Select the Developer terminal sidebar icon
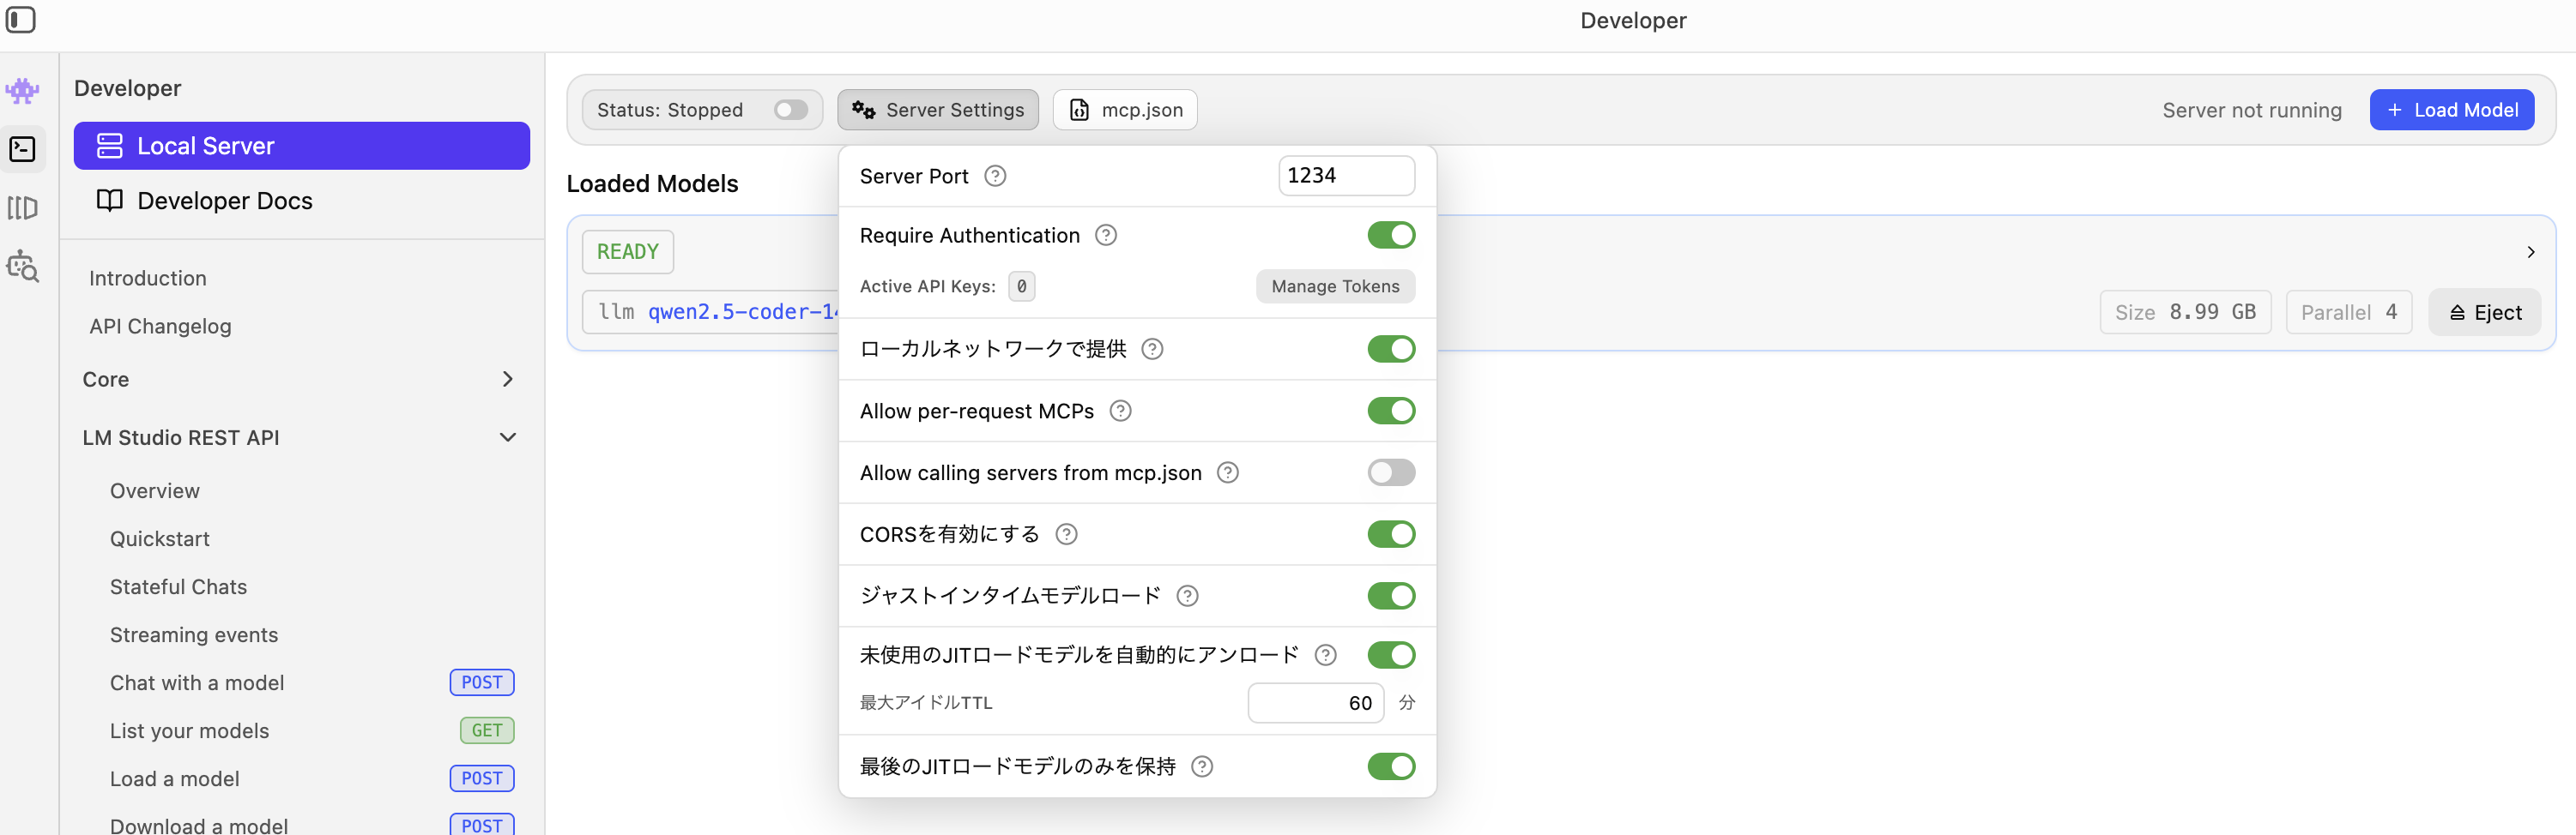 22,149
